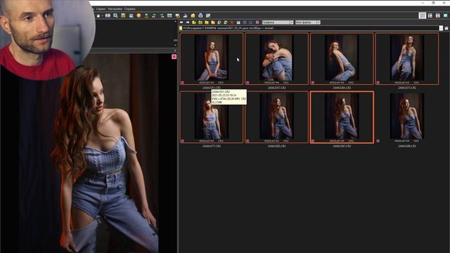The width and height of the screenshot is (450, 253).
Task: Open the Справка menu
Action: pos(129,9)
